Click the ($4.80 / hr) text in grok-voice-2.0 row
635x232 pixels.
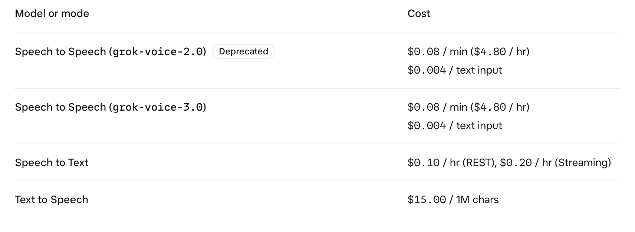click(x=500, y=51)
